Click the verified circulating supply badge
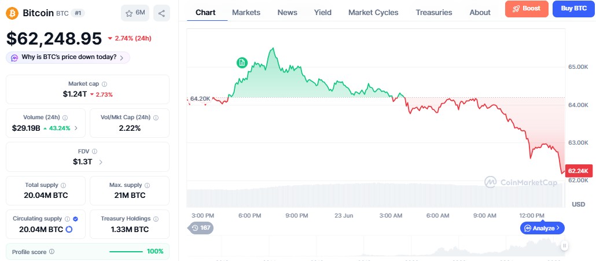Viewport: 596px width, 261px height. coord(75,219)
